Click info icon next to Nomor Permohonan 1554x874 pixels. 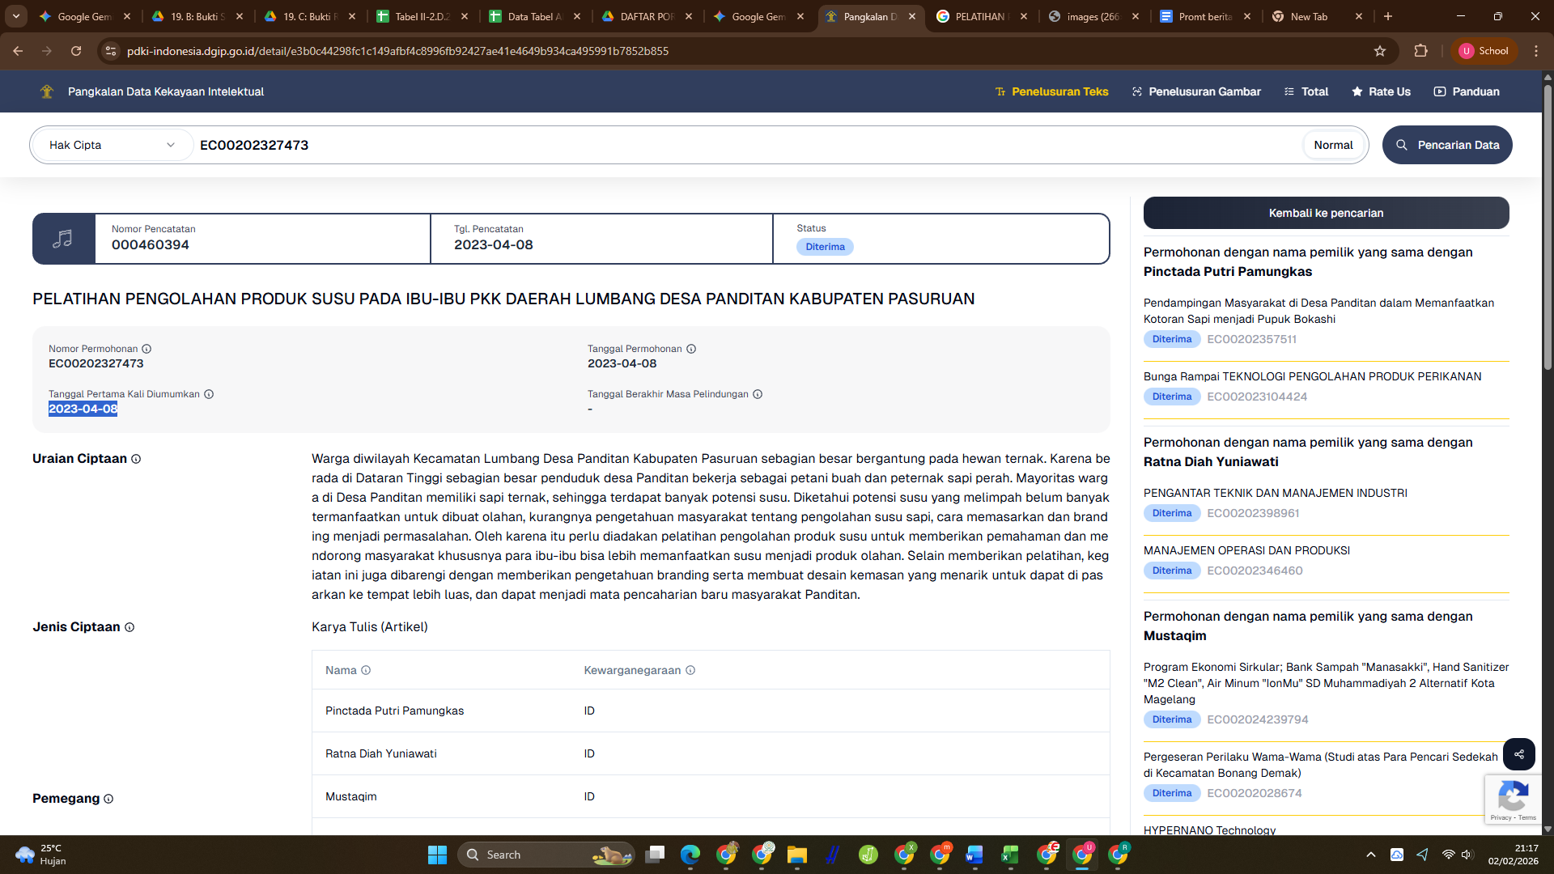146,349
